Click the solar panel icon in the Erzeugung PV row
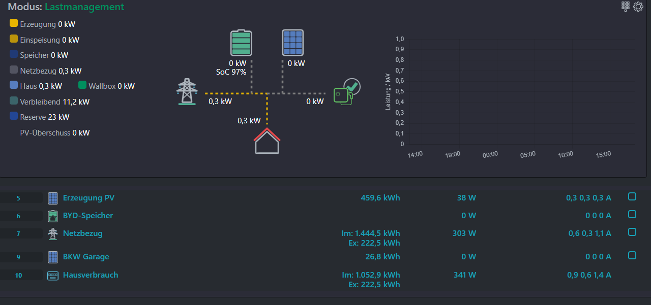 [x=53, y=198]
